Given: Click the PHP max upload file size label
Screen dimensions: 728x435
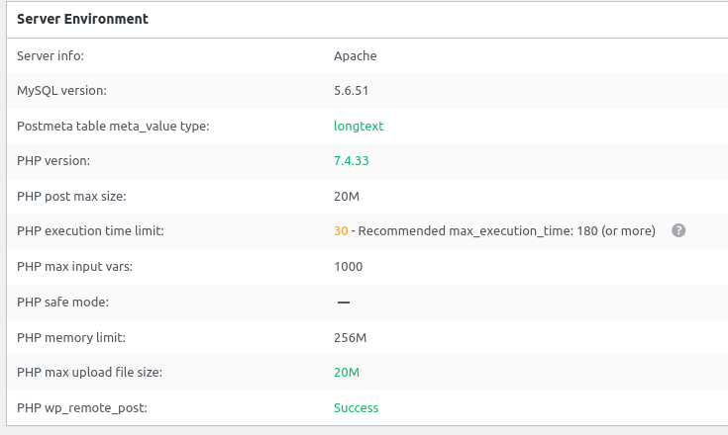Looking at the screenshot, I should [89, 373].
